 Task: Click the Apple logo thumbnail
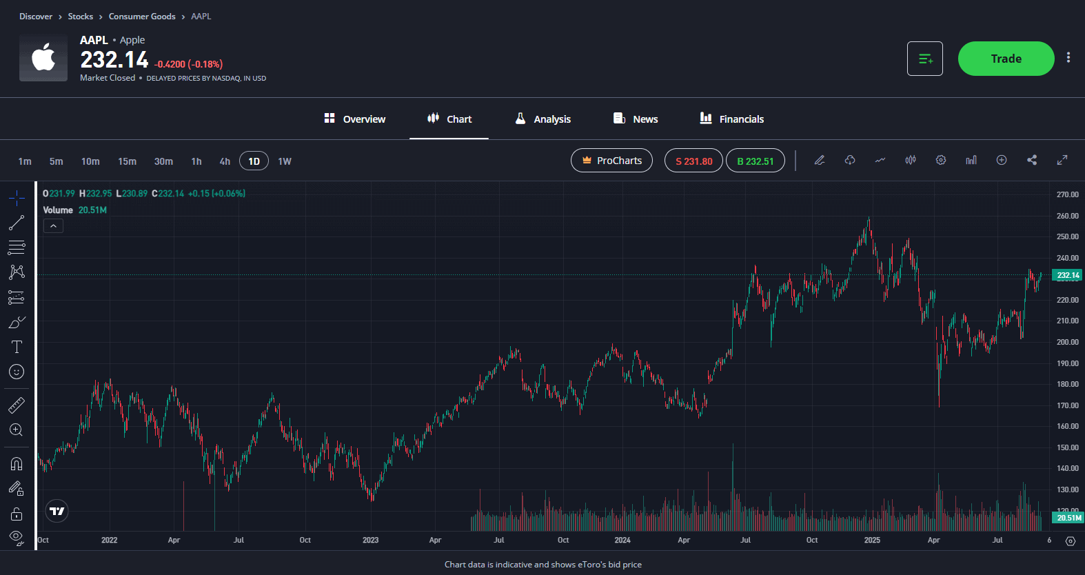[x=43, y=59]
